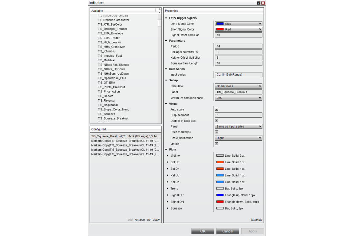The width and height of the screenshot is (354, 236).
Task: Click the Input series field
Action: point(238,74)
